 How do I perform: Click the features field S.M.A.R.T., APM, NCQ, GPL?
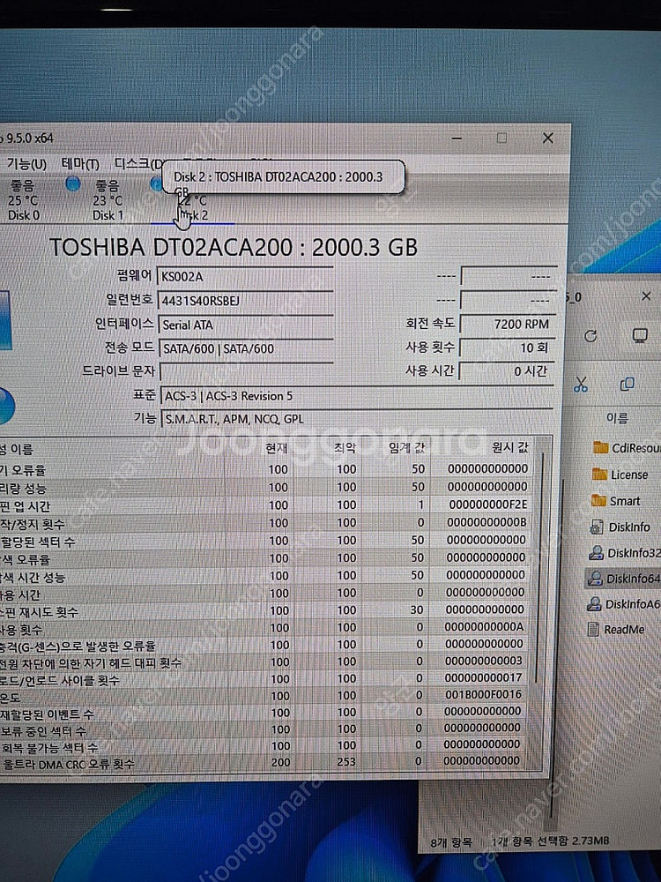[358, 419]
